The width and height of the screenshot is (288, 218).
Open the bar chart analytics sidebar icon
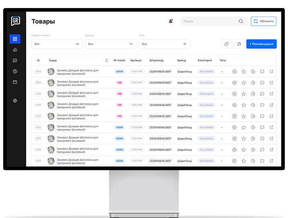(x=15, y=50)
